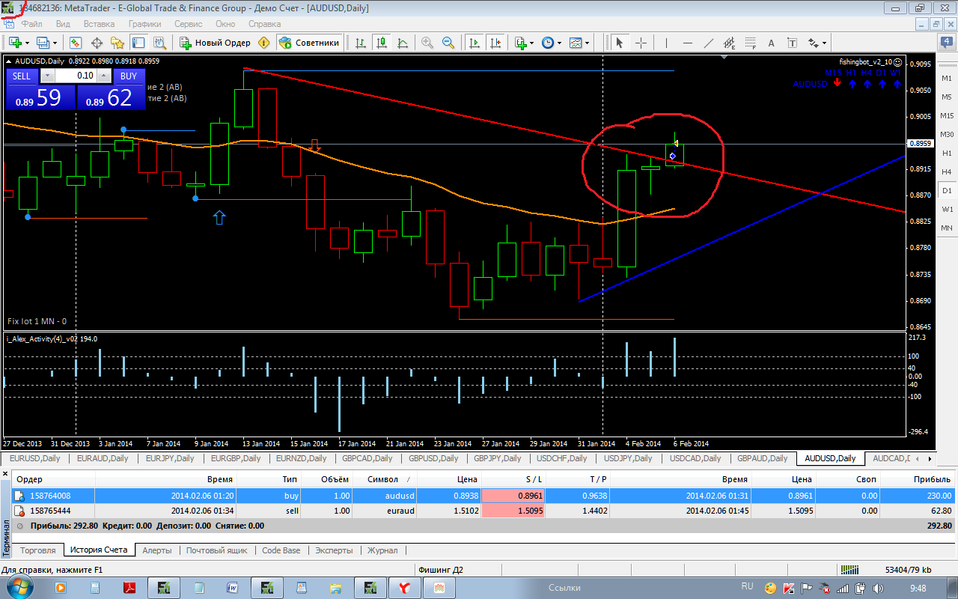Click the BUY one-click button
Image resolution: width=958 pixels, height=599 pixels.
click(129, 76)
